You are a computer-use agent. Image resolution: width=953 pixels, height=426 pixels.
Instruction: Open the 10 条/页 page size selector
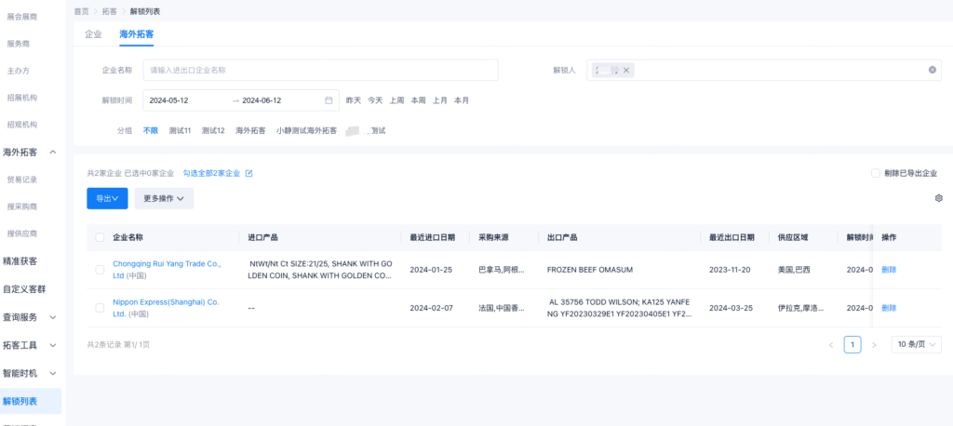[x=916, y=345]
